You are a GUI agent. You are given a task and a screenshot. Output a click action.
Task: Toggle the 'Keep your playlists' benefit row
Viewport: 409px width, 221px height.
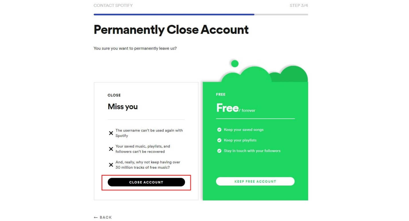coord(240,140)
